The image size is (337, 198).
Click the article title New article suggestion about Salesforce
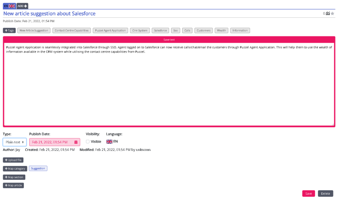coord(50,13)
